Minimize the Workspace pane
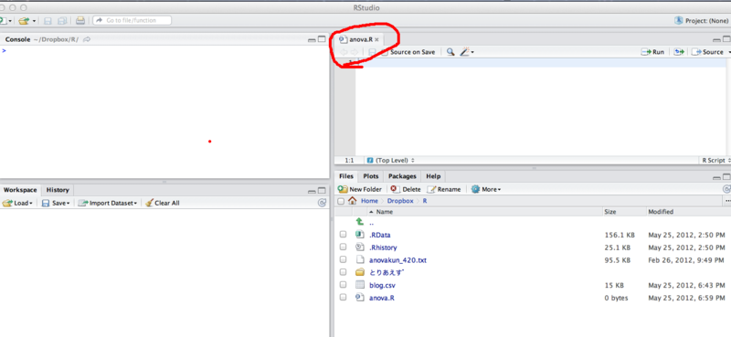 pyautogui.click(x=312, y=191)
